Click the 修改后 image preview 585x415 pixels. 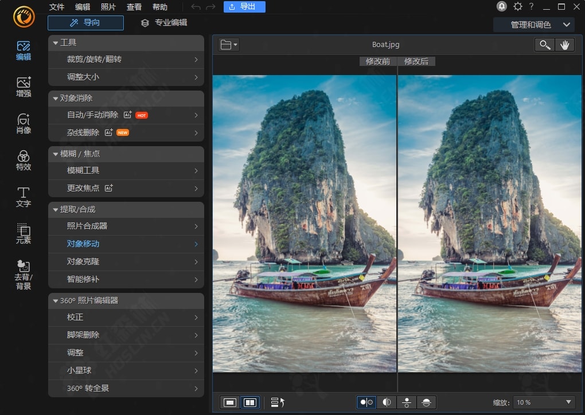pos(490,224)
